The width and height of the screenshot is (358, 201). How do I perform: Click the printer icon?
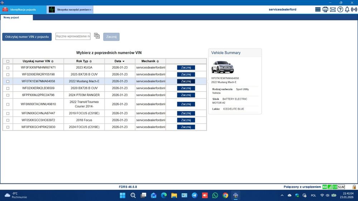click(x=325, y=9)
